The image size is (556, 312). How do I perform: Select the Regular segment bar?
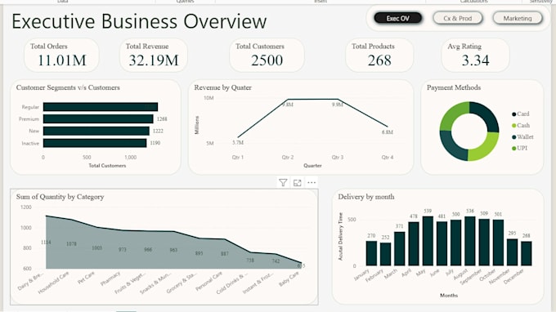[101, 107]
